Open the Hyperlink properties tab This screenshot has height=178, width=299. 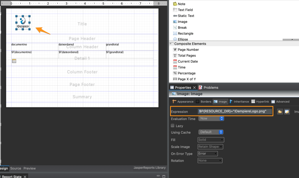coord(260,102)
